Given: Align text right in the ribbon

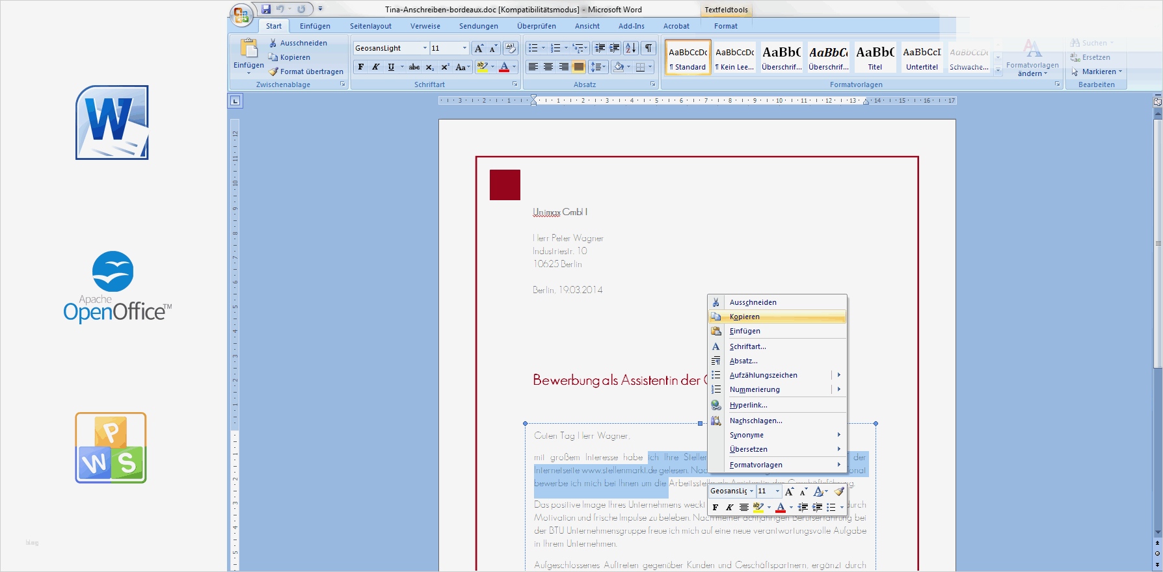Looking at the screenshot, I should (563, 67).
